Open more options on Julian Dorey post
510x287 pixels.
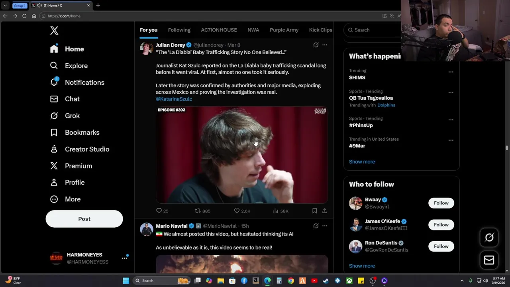(x=325, y=45)
